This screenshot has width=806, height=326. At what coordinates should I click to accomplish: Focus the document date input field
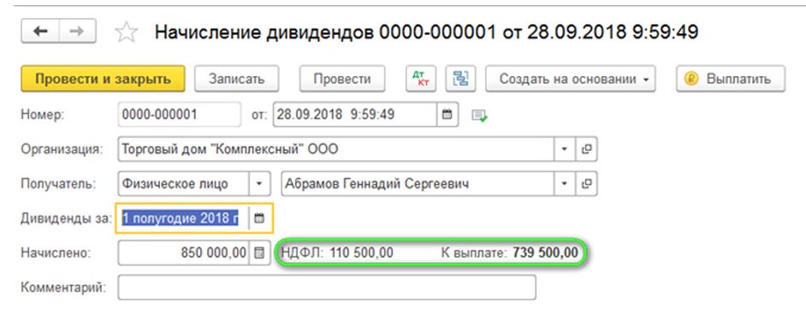355,114
